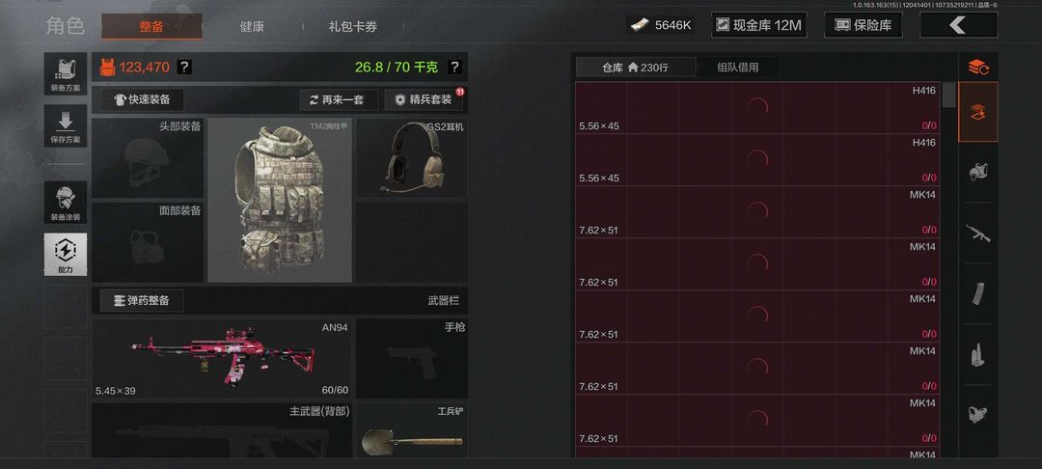Viewport: 1042px width, 469px height.
Task: Open the 装备方案 loadout preset icon
Action: click(x=66, y=73)
